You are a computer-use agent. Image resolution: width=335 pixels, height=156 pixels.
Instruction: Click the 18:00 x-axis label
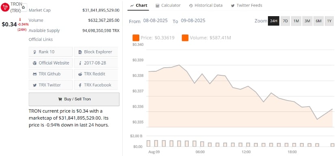click(292, 152)
